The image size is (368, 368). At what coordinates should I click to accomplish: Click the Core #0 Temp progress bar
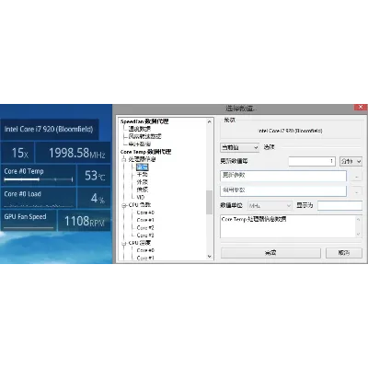click(x=39, y=179)
